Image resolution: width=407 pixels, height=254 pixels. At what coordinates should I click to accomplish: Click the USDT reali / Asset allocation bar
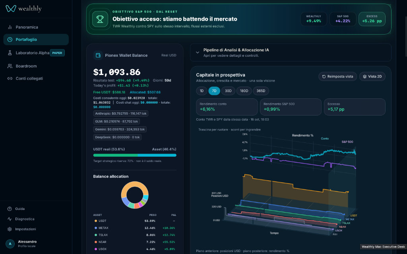pos(135,155)
